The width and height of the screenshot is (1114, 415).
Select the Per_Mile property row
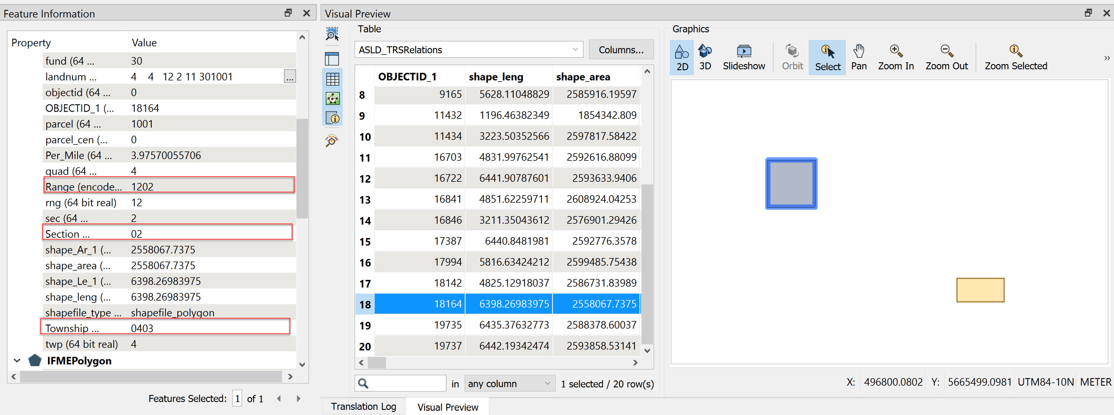[x=170, y=155]
